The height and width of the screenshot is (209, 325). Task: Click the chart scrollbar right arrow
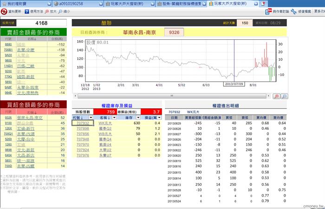pyautogui.click(x=269, y=96)
